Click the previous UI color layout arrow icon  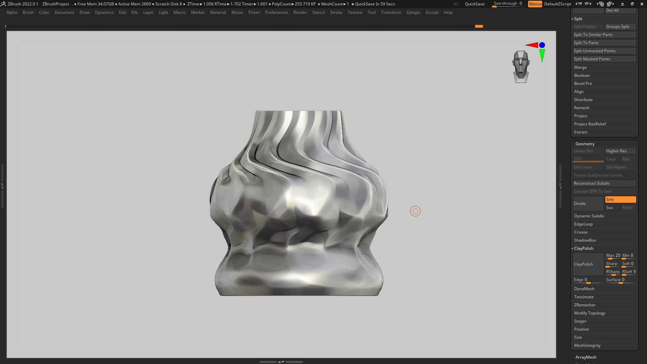[578, 4]
